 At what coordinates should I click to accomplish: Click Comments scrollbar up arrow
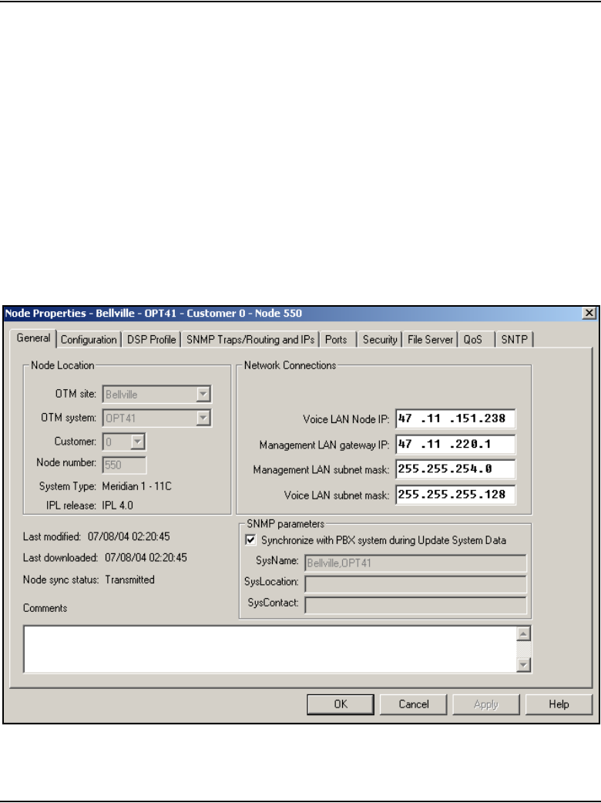(x=523, y=634)
